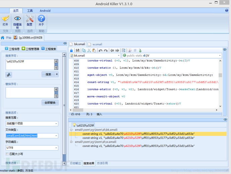The height and width of the screenshot is (174, 231).
Task: Click the undo arrow icon
Action: tap(100, 50)
